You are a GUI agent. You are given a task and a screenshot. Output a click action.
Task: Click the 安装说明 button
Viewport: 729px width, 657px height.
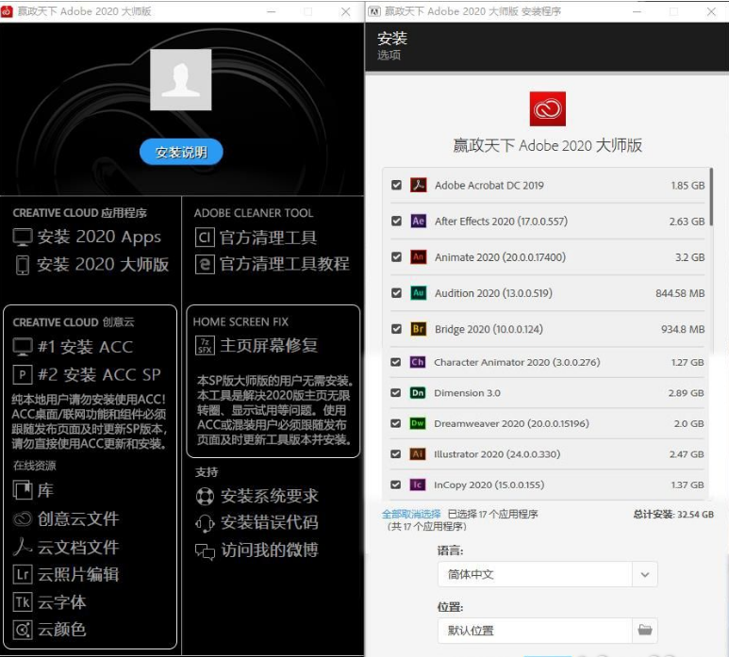(x=181, y=152)
